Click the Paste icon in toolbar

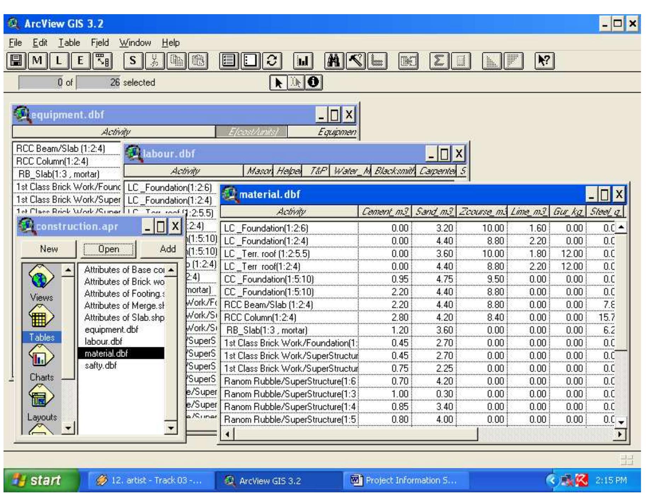197,61
